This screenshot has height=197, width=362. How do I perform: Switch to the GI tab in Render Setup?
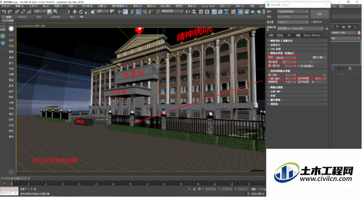click(x=289, y=35)
